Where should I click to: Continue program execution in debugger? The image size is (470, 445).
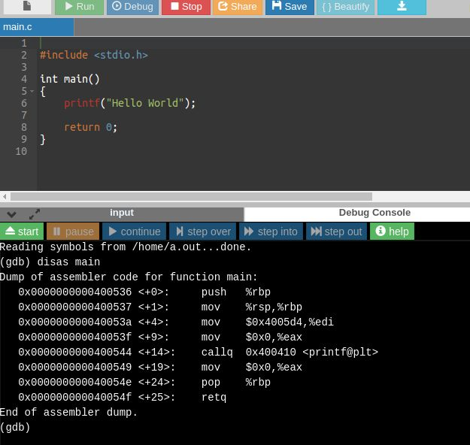(134, 232)
